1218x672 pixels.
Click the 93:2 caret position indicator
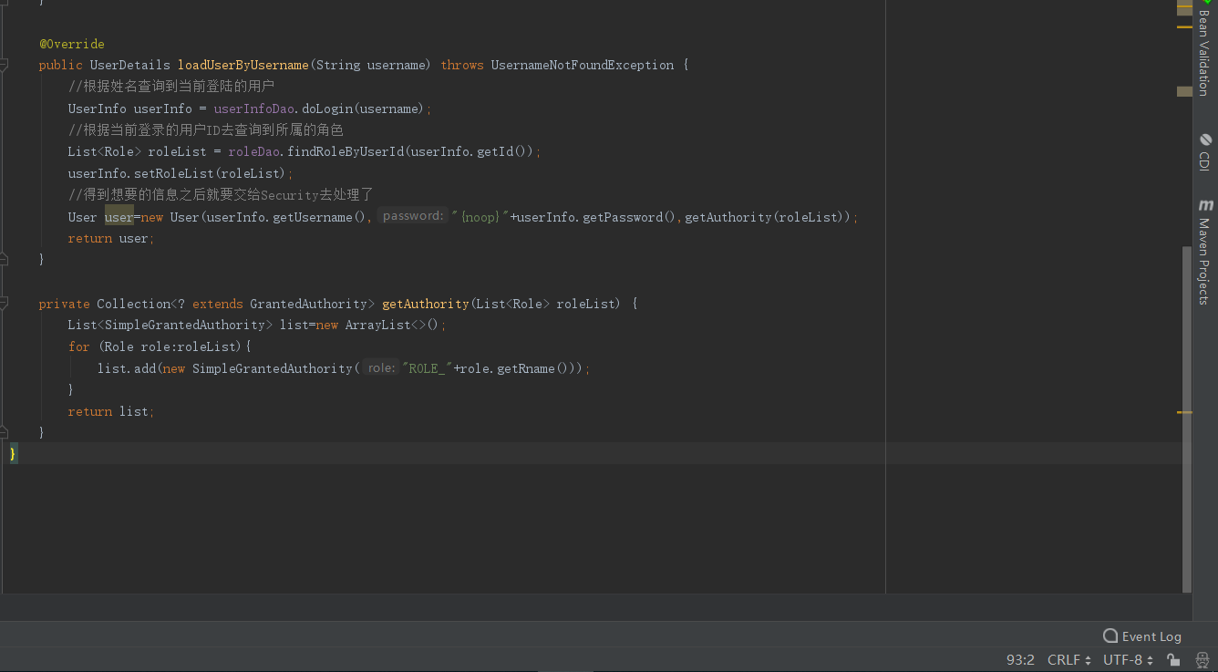(1020, 659)
